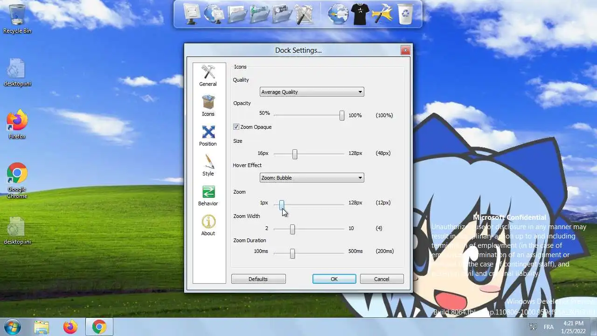Expand the Quality dropdown
Viewport: 597px width, 336px height.
[x=312, y=92]
